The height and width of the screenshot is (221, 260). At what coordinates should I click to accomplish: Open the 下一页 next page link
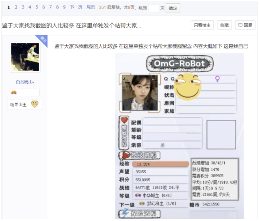point(76,7)
